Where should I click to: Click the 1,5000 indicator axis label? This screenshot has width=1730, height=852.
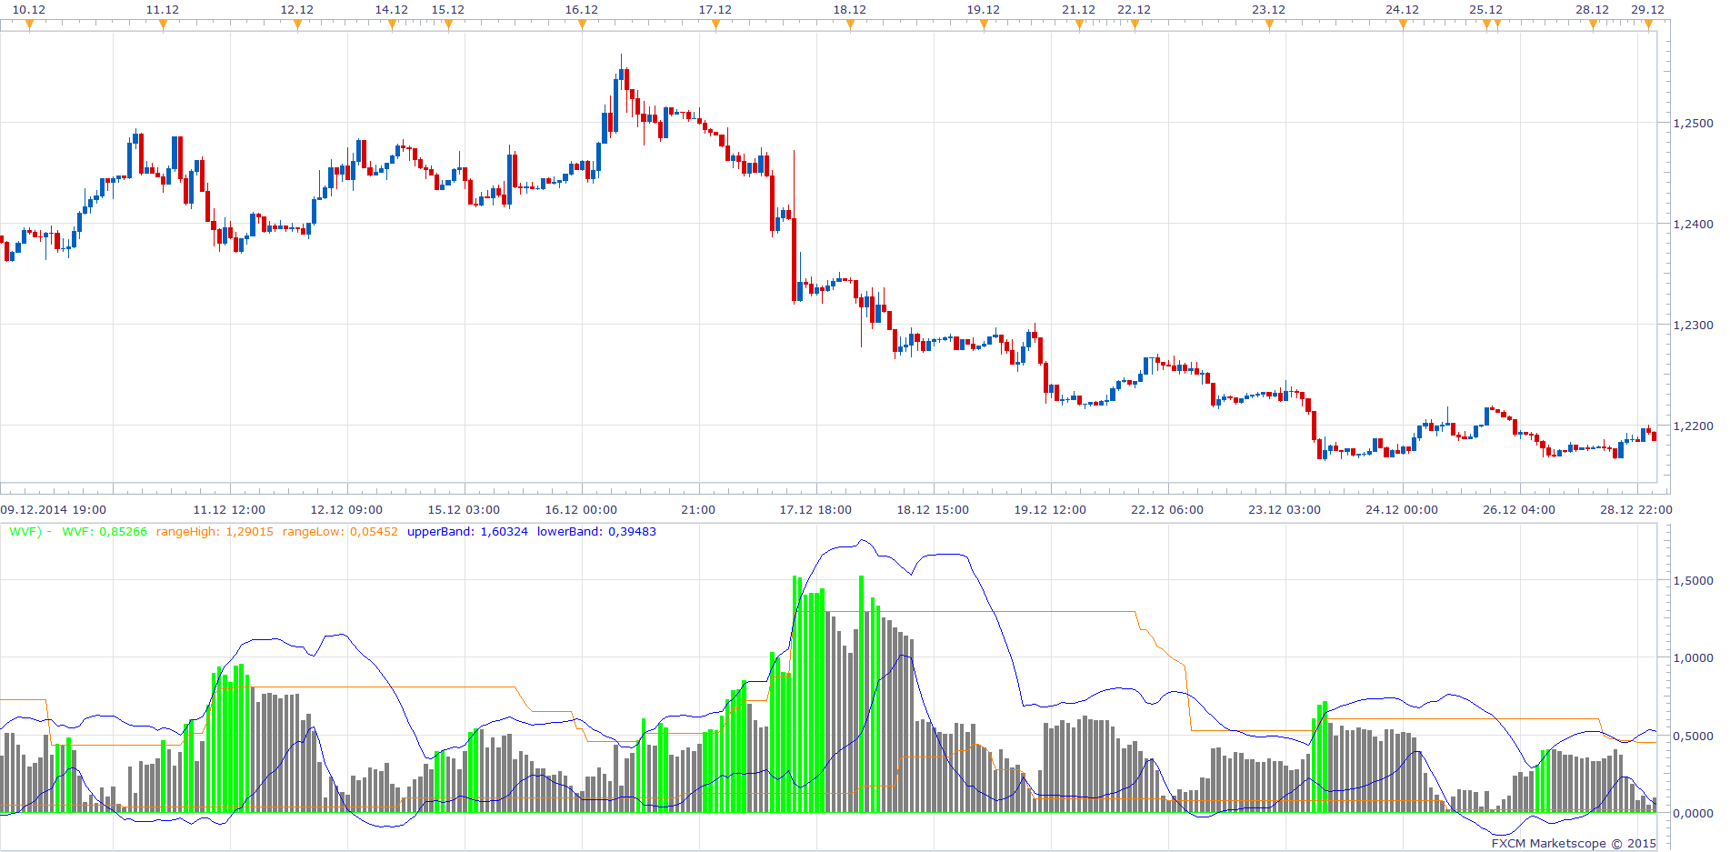1693,581
